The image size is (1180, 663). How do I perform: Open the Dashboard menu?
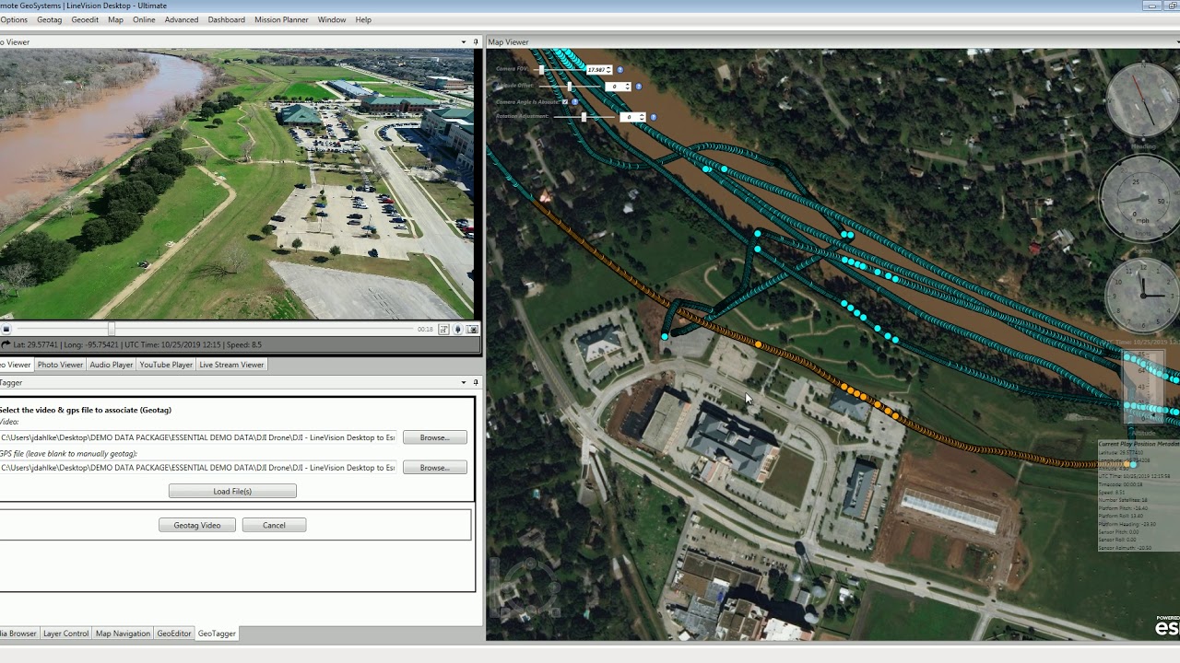click(227, 19)
